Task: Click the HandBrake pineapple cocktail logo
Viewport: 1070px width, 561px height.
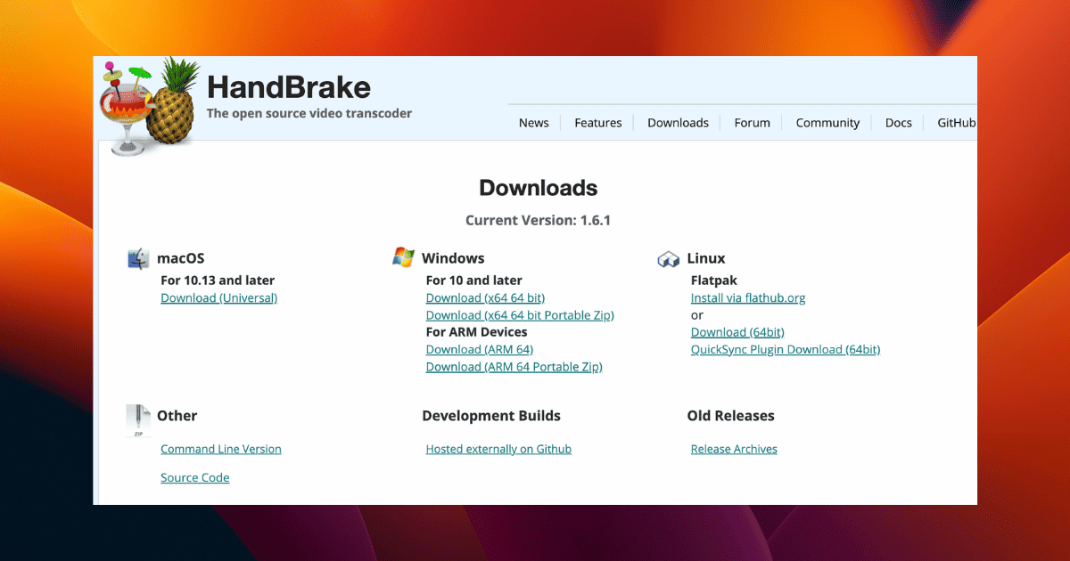Action: pyautogui.click(x=145, y=102)
